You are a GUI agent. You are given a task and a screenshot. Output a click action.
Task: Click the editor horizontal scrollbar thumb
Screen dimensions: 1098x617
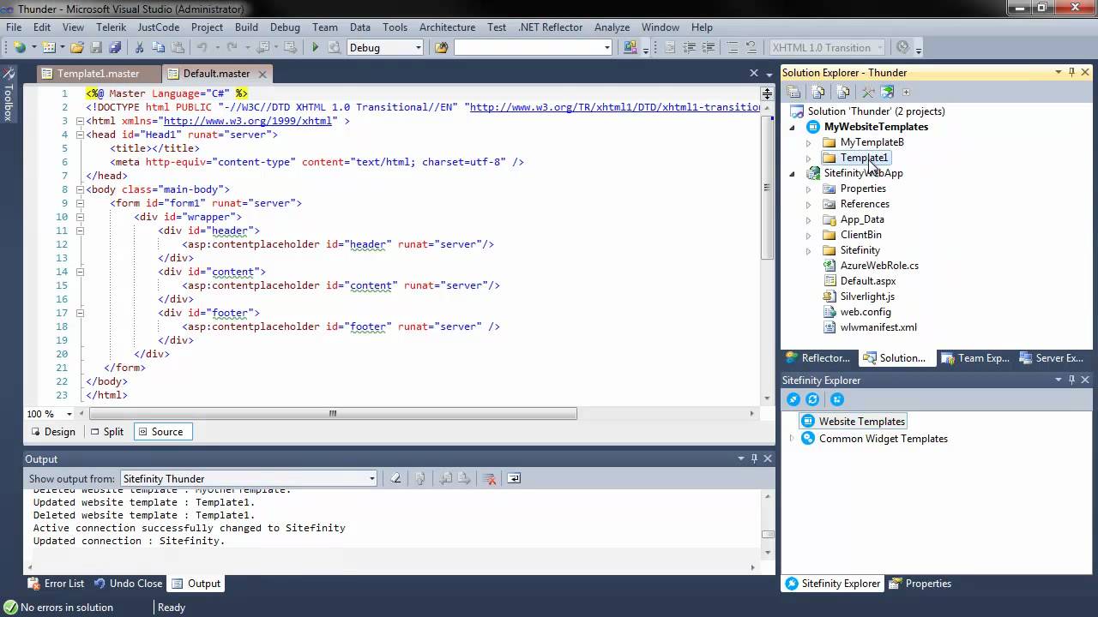point(332,414)
